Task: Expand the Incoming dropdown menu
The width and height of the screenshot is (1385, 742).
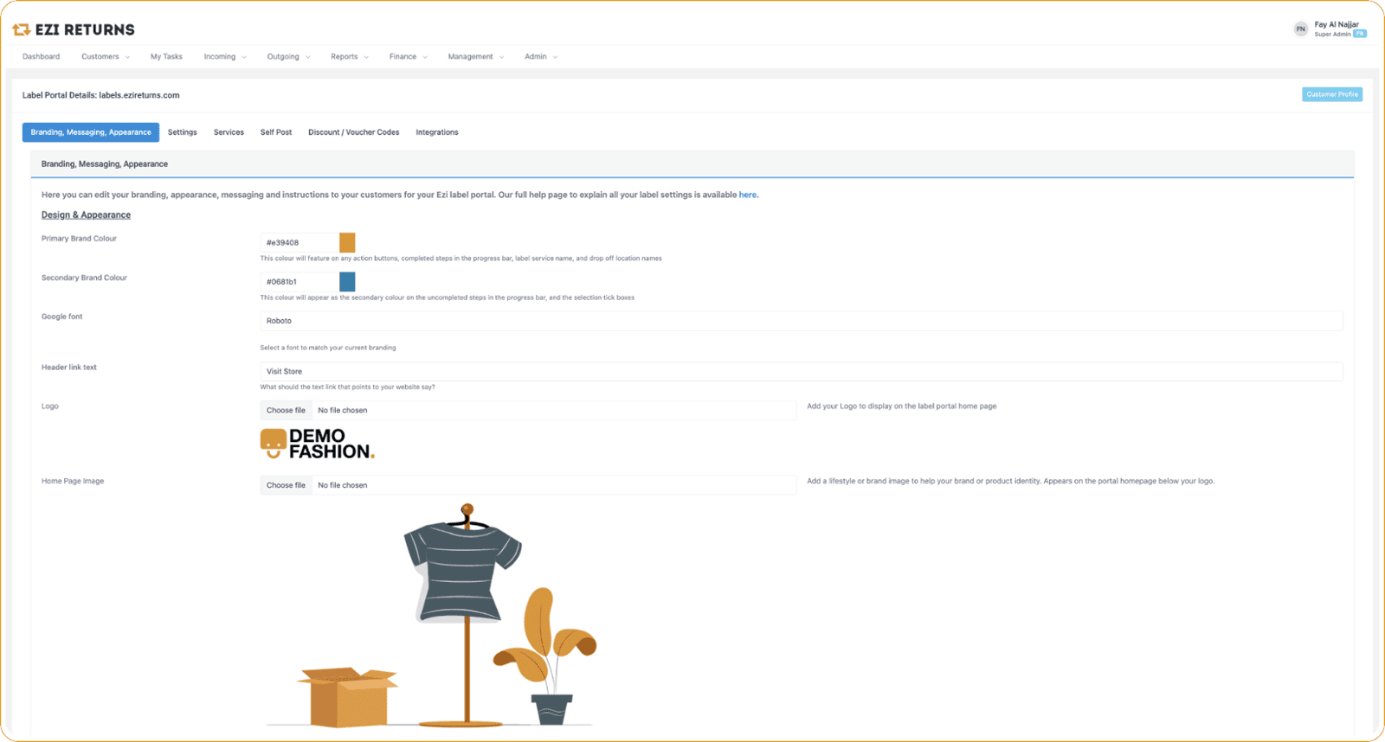Action: [225, 57]
